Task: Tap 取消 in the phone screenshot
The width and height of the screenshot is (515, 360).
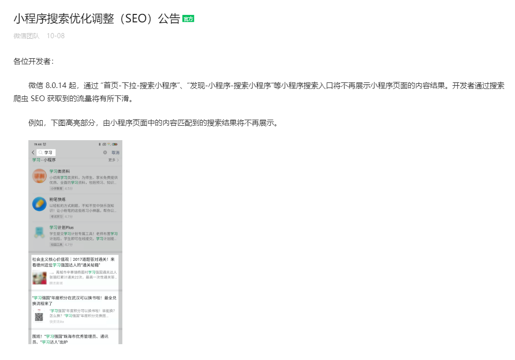Action: 115,153
